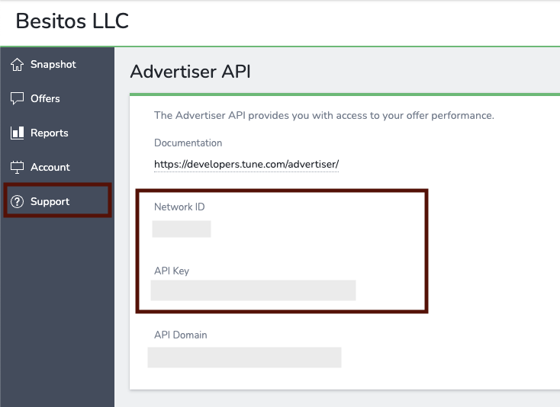560x407 pixels.
Task: Click the Advertiser API page heading
Action: coord(190,72)
